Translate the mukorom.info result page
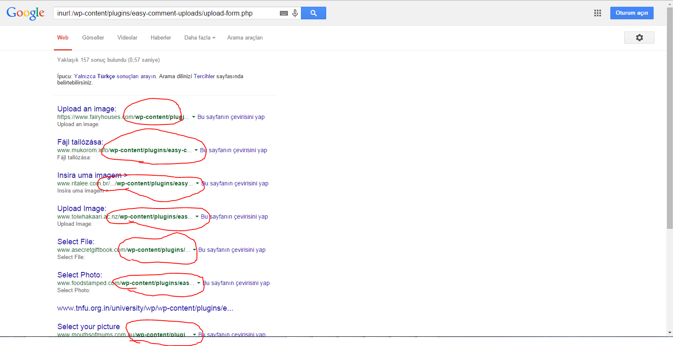The height and width of the screenshot is (346, 673). pyautogui.click(x=234, y=150)
